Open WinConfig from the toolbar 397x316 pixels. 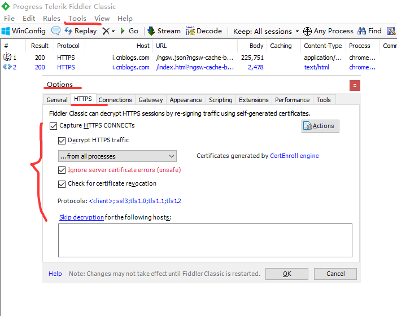(24, 31)
